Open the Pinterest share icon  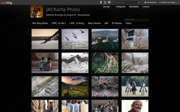click(109, 2)
